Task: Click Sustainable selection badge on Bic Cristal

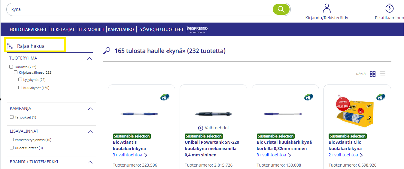Action: [275, 136]
